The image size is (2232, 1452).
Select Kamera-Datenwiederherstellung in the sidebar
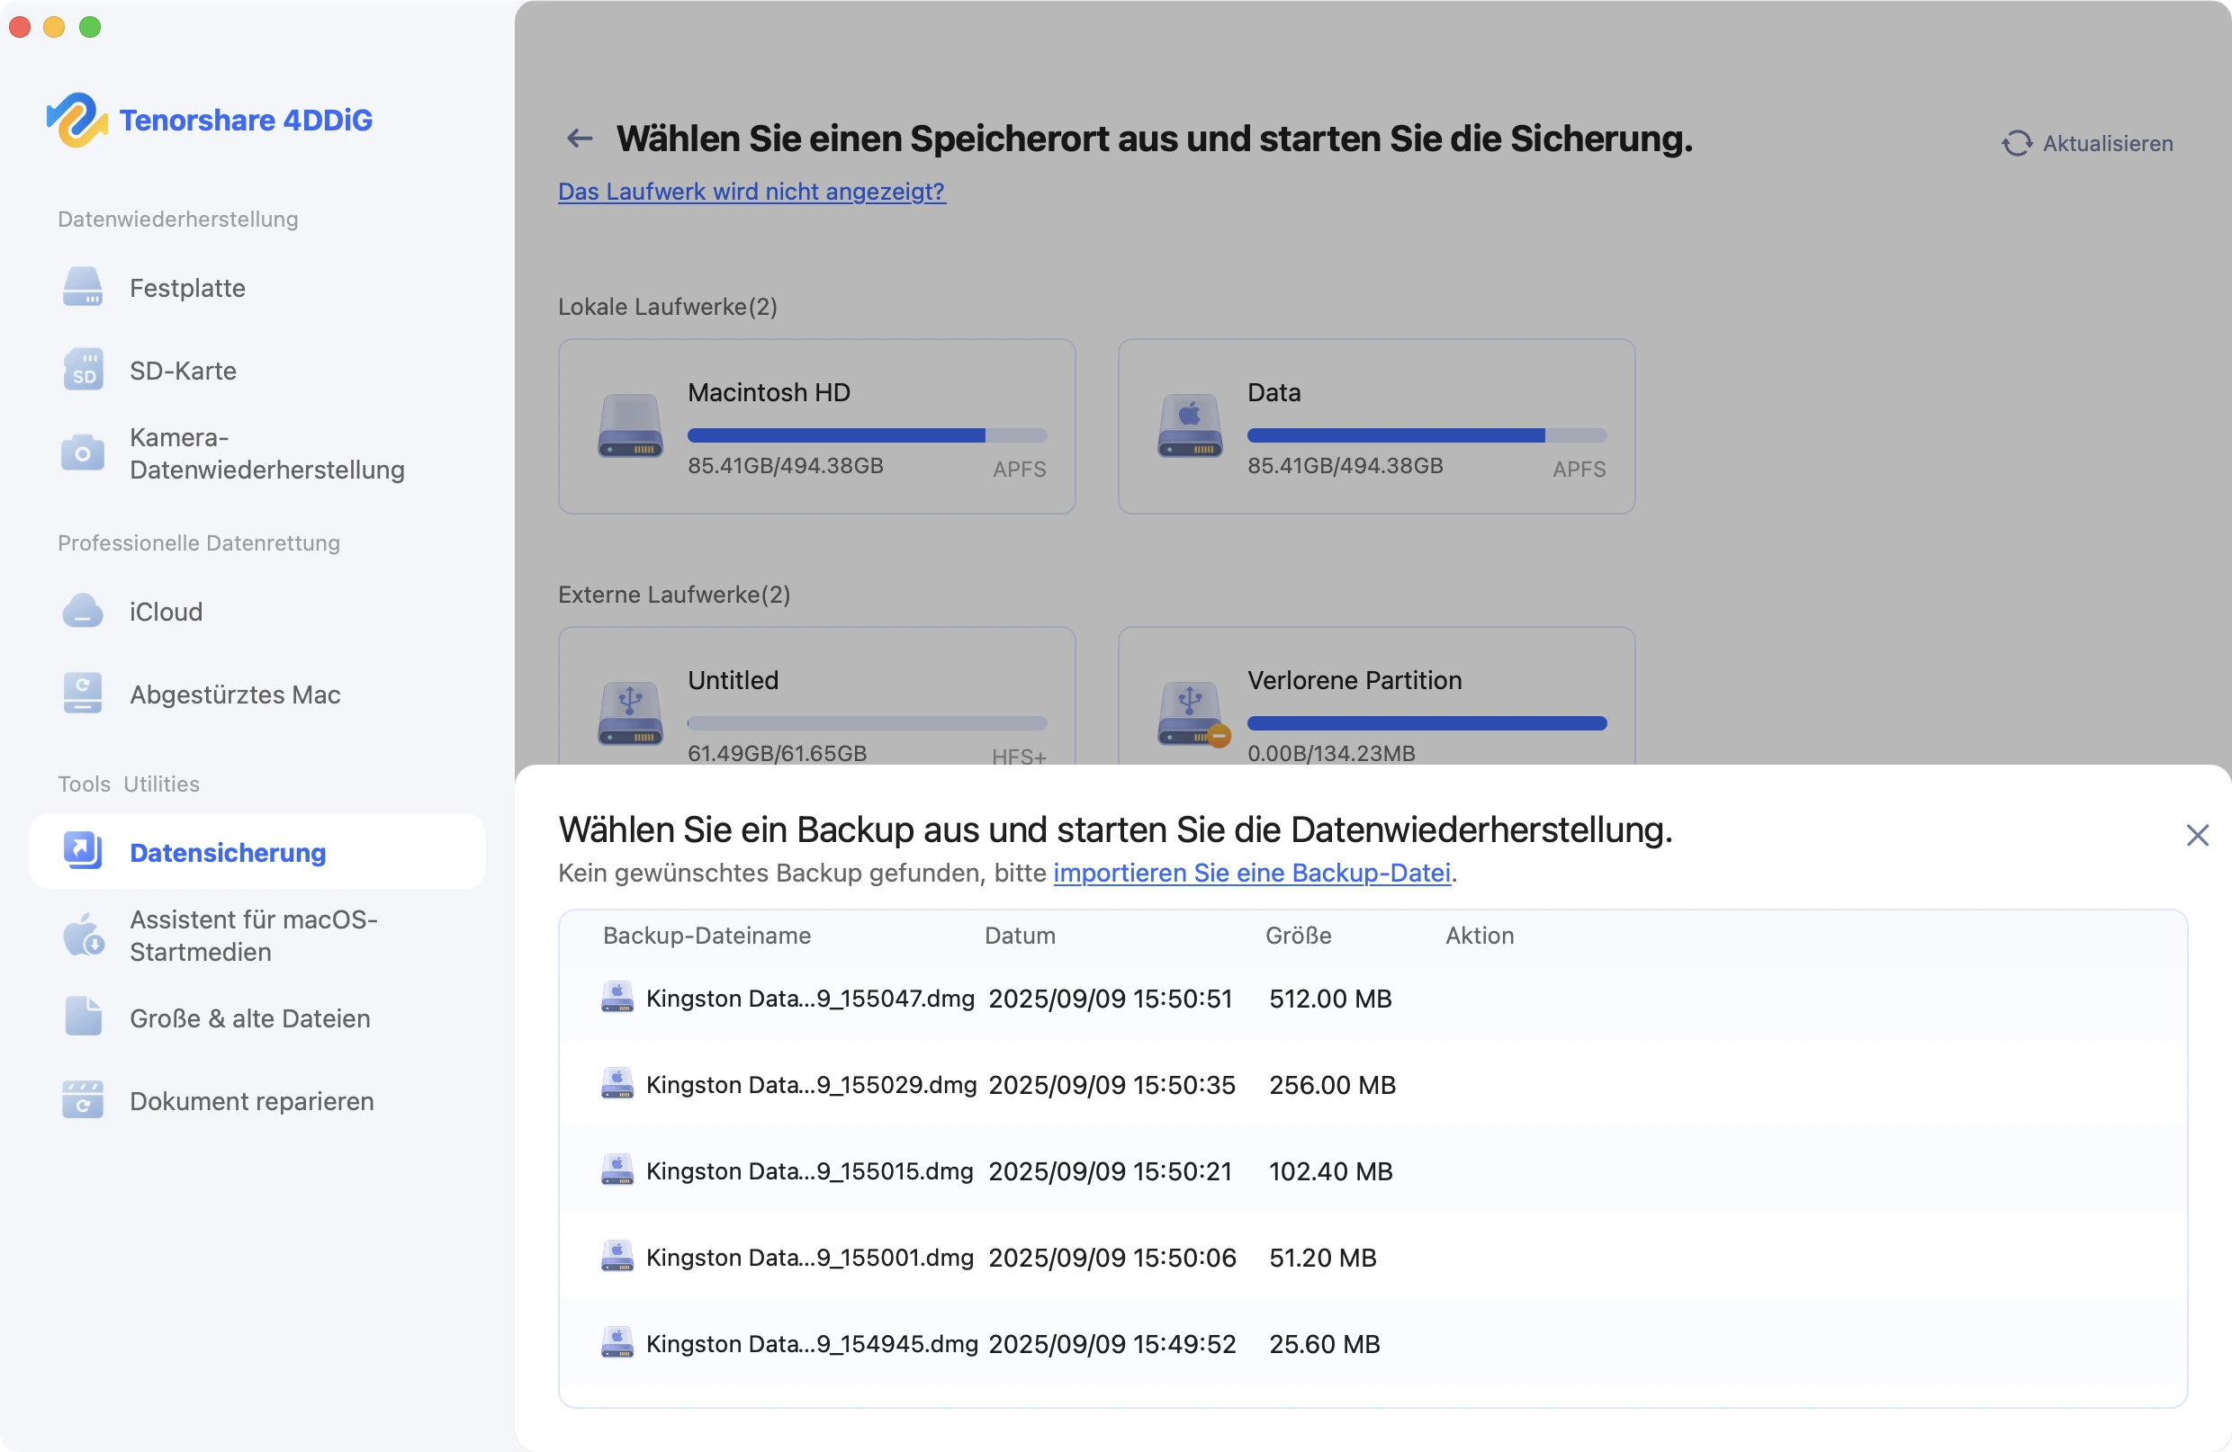point(257,453)
